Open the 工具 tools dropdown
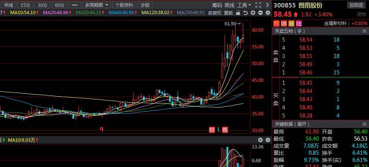 pos(244,5)
